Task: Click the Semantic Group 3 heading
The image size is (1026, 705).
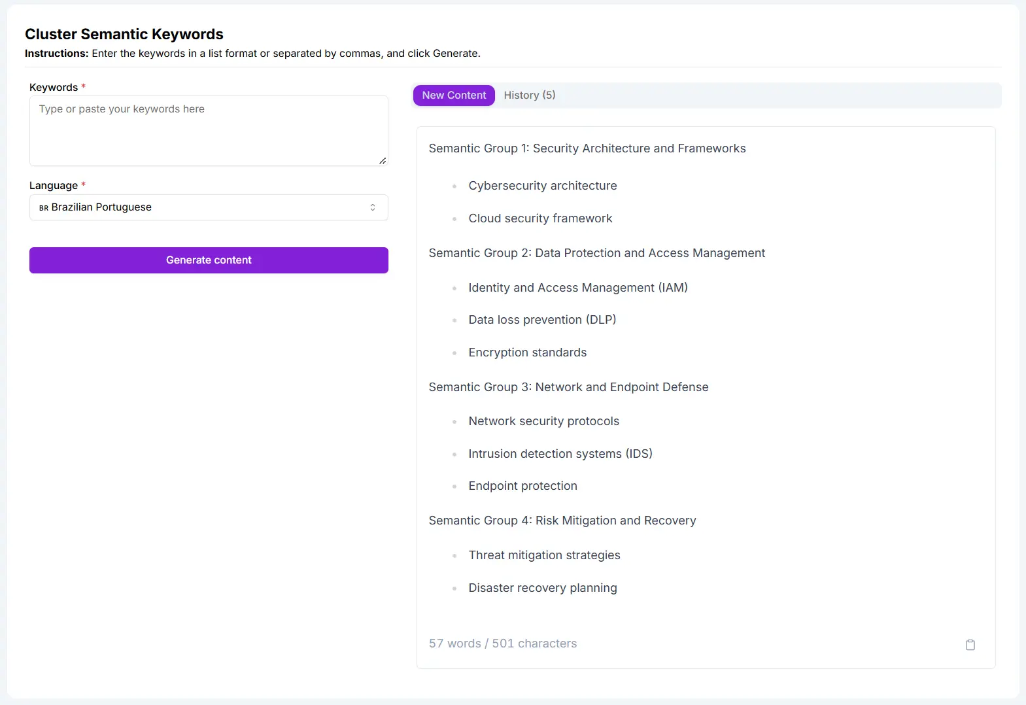Action: (568, 387)
